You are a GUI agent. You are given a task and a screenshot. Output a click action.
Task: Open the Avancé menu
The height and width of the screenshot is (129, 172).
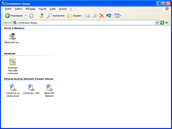point(63,9)
